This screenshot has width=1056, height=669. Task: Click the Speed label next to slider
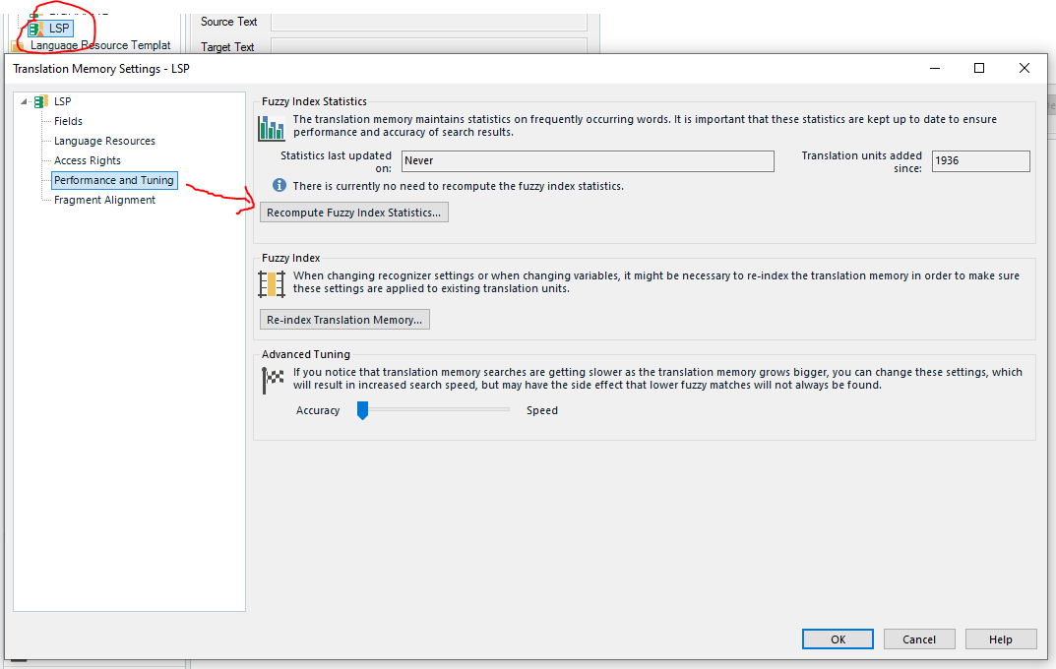click(x=542, y=410)
